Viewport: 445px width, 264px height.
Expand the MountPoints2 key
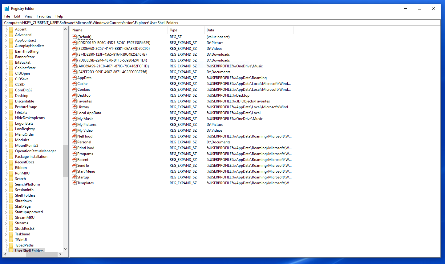6,146
